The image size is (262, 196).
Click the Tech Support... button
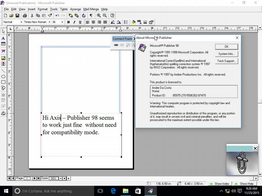click(227, 61)
